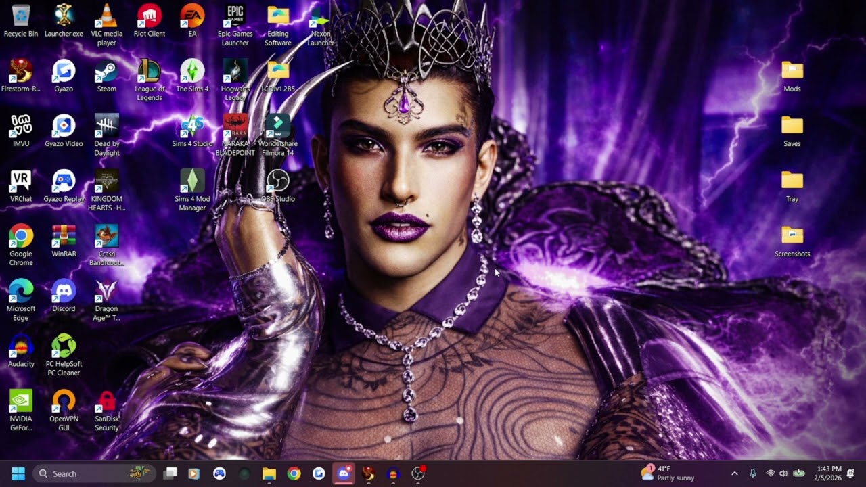Image resolution: width=866 pixels, height=487 pixels.
Task: Open the notification bell in the taskbar
Action: (850, 473)
